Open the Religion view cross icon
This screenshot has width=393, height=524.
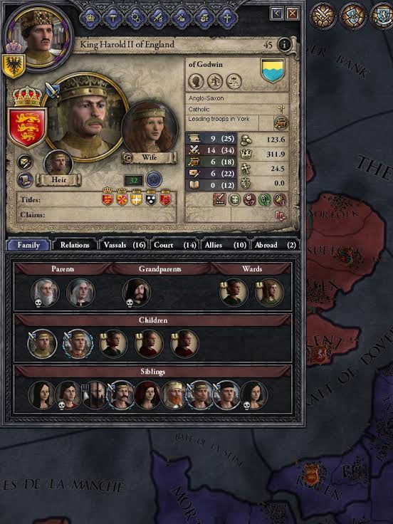coord(227,18)
